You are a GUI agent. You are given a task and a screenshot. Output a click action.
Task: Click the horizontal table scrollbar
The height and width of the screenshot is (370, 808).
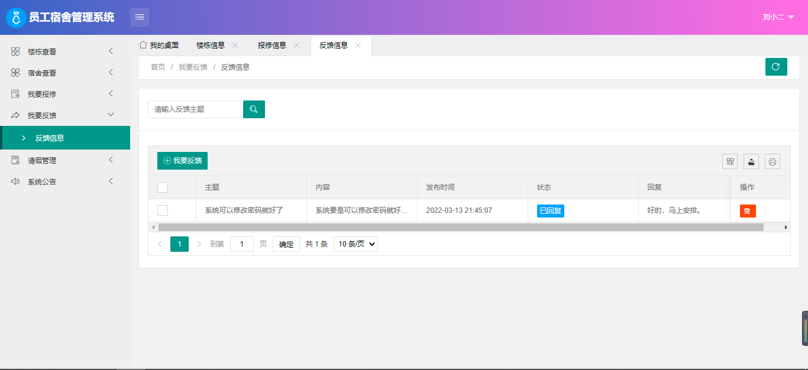pos(461,227)
